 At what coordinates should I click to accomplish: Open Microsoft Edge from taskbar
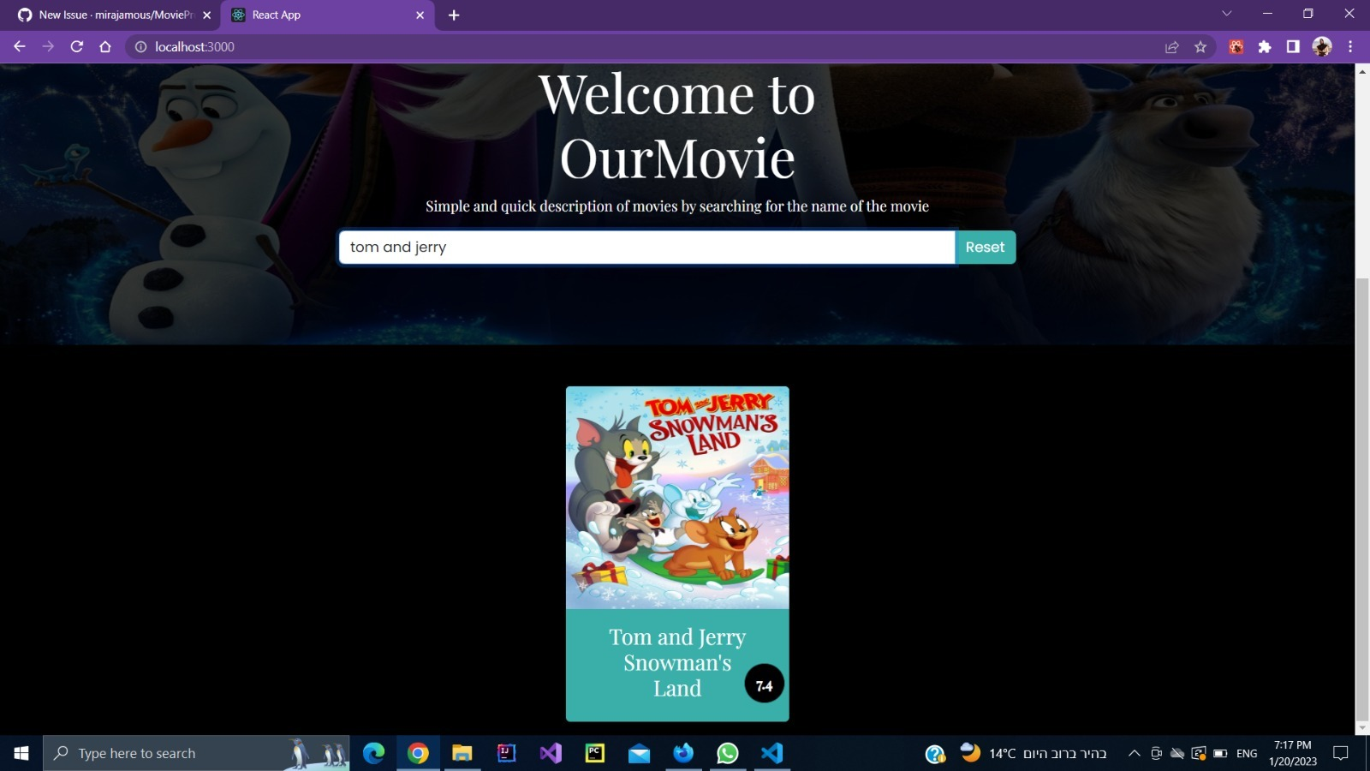pos(373,753)
